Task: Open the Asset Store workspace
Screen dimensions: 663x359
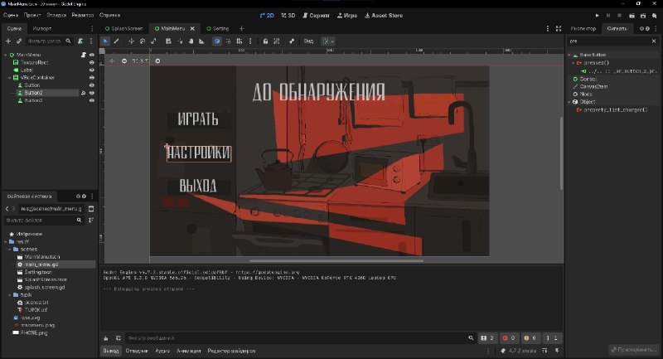Action: click(384, 15)
